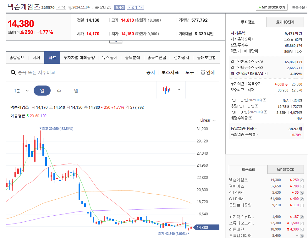Open help icon for PER EPS(2024.06)
This screenshot has height=238, width=308.
click(265, 100)
